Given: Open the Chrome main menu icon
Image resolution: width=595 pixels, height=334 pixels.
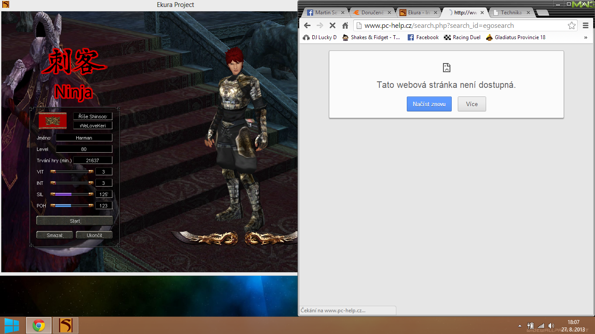Looking at the screenshot, I should (586, 25).
